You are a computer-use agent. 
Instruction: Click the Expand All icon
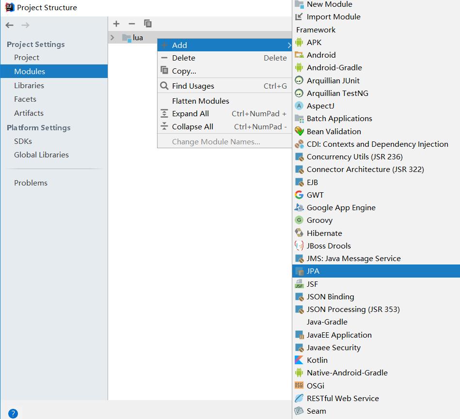[x=164, y=113]
